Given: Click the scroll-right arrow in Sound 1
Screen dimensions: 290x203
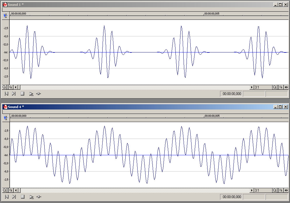Looking at the screenshot, I should [x=252, y=87].
